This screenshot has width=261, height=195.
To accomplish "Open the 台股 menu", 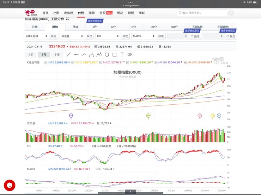I will pyautogui.click(x=81, y=13).
